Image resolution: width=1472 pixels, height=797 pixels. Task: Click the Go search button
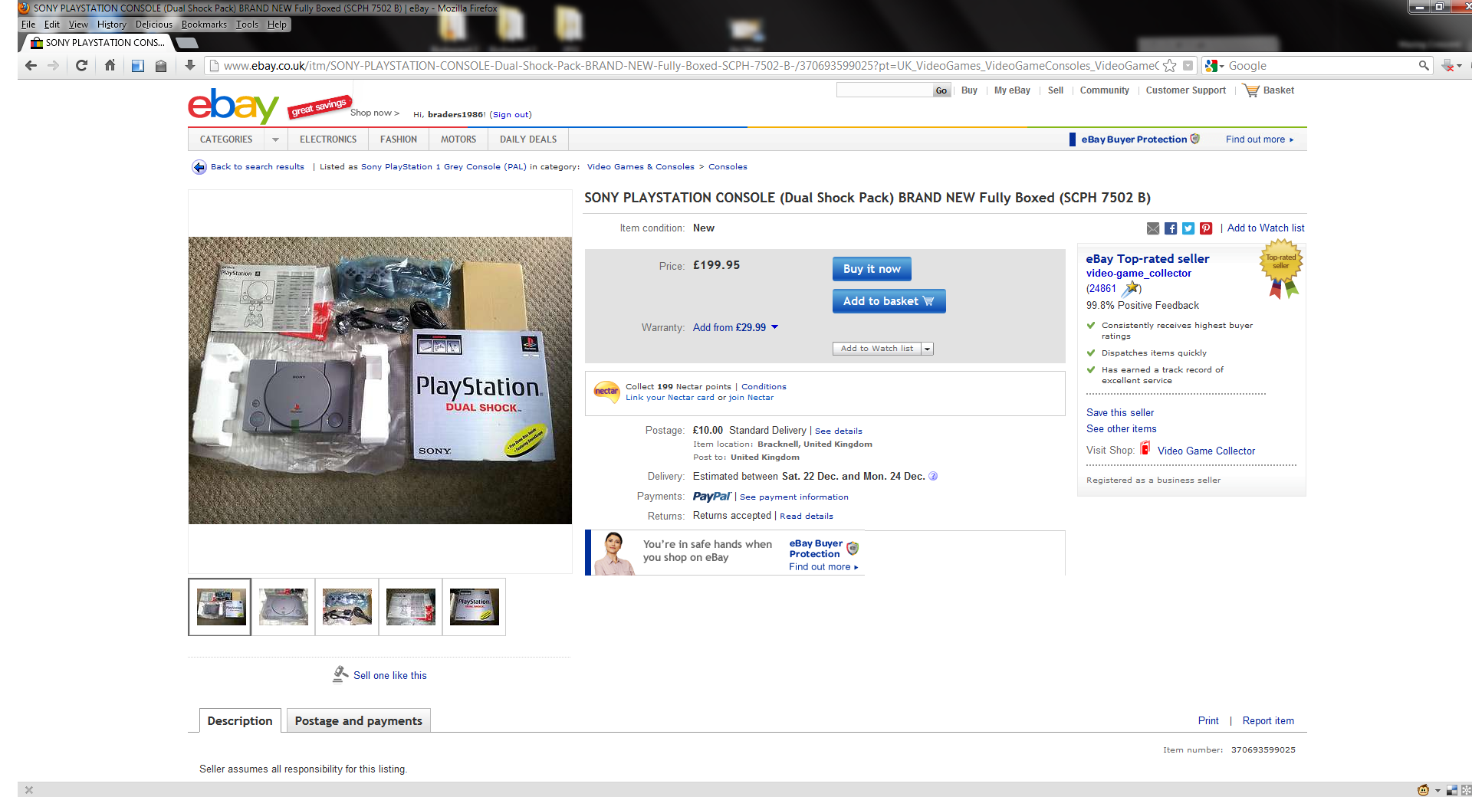click(x=941, y=90)
